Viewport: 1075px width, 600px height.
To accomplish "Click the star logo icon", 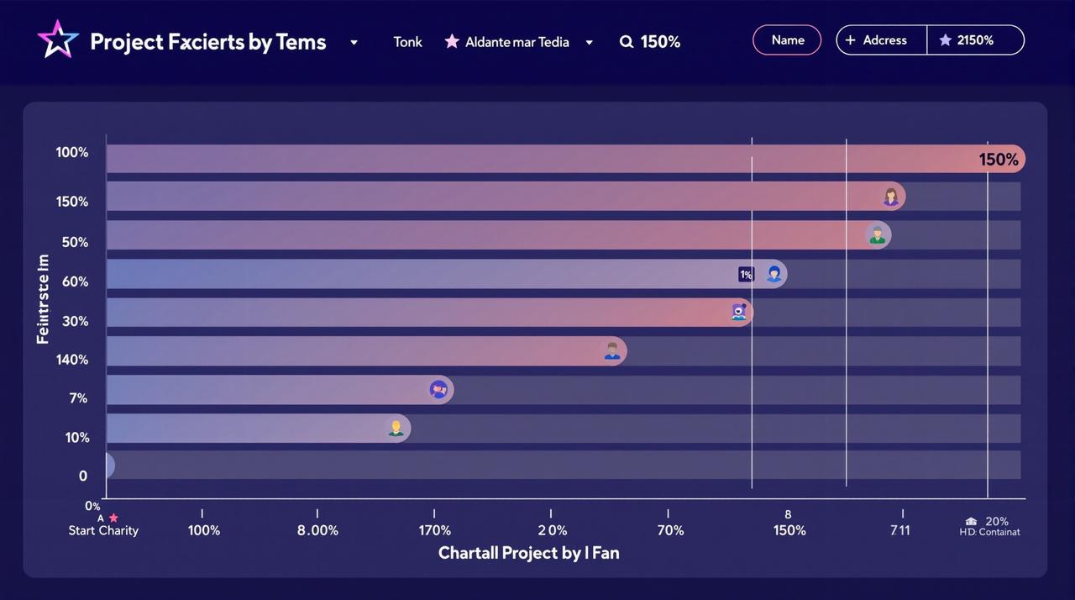I will pyautogui.click(x=58, y=39).
